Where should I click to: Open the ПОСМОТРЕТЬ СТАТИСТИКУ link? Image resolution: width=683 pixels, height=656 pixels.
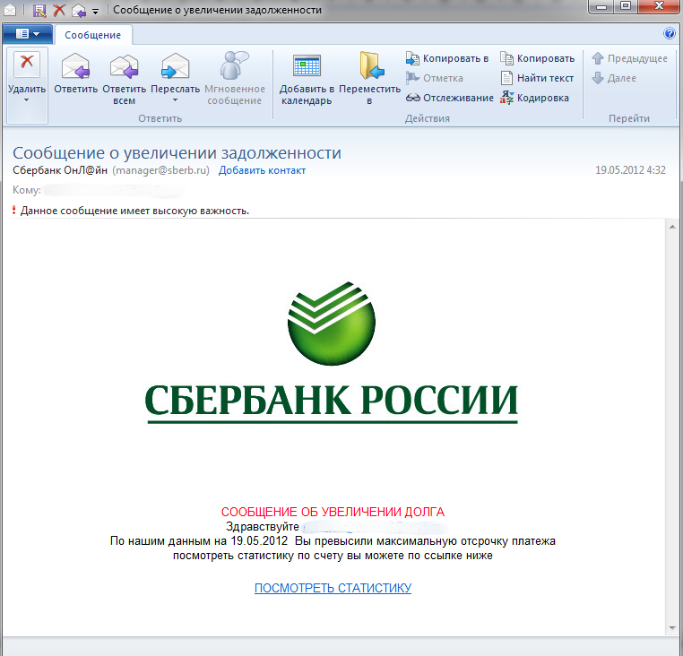pyautogui.click(x=333, y=588)
